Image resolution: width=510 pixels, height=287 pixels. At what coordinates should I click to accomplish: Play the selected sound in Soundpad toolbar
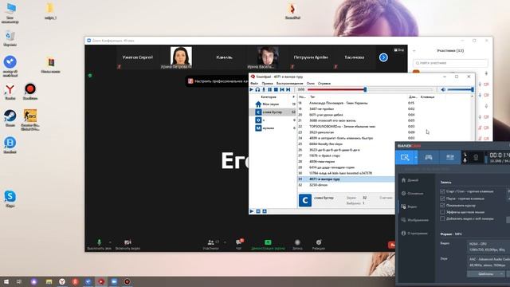[x=252, y=89]
